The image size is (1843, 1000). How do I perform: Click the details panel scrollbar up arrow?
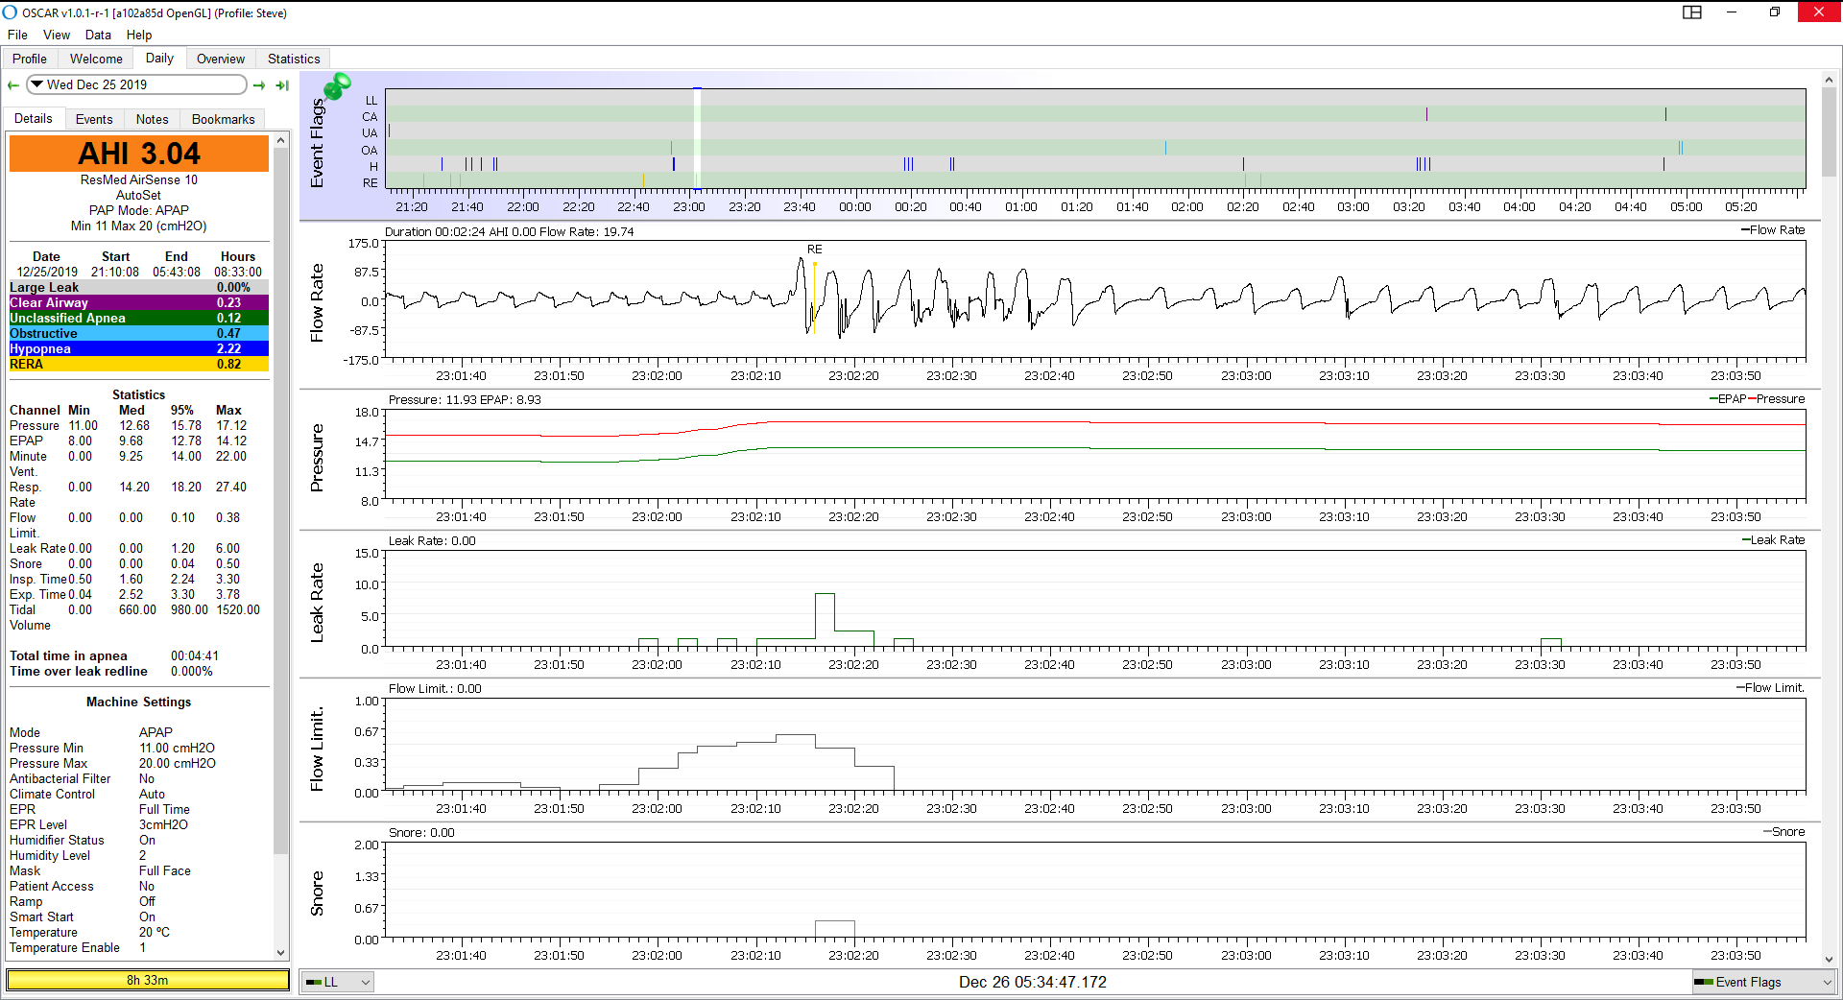pos(281,141)
